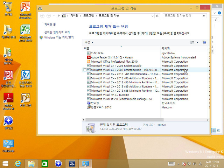Click the network tray icon
This screenshot has width=224, height=168.
[x=189, y=164]
